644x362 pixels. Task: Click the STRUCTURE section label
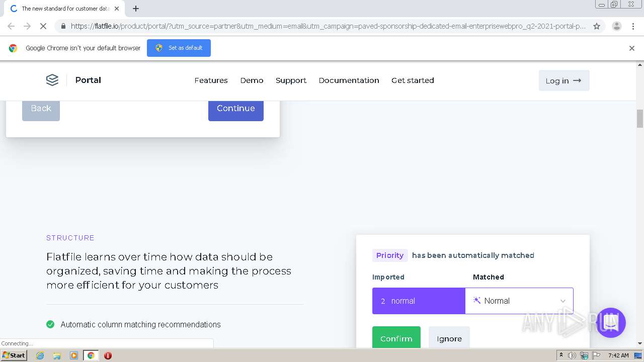click(70, 238)
